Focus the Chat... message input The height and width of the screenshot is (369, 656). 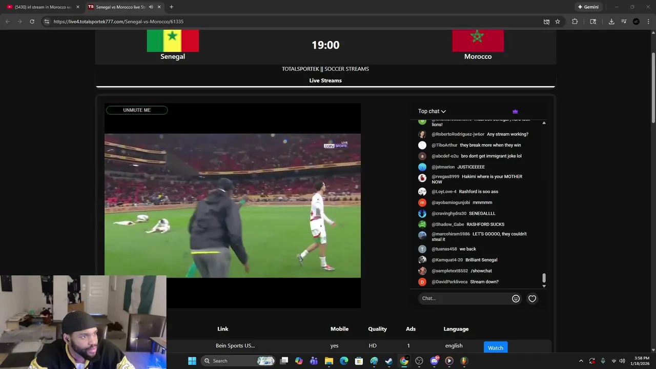465,298
